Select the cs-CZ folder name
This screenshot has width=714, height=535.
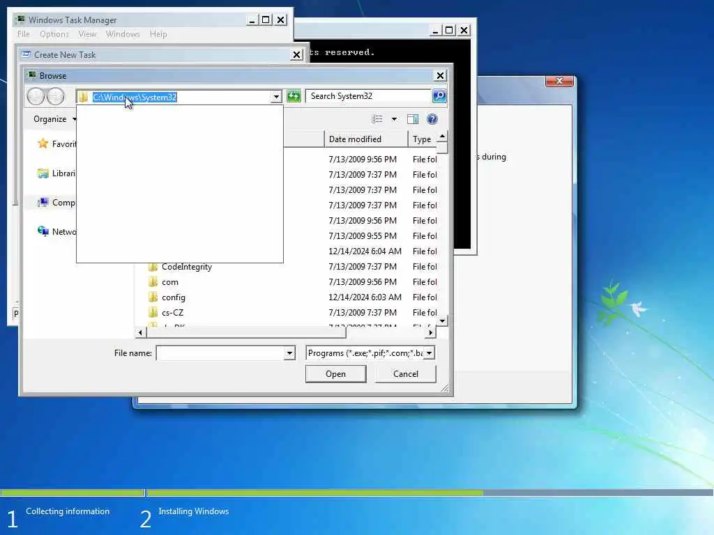[173, 313]
